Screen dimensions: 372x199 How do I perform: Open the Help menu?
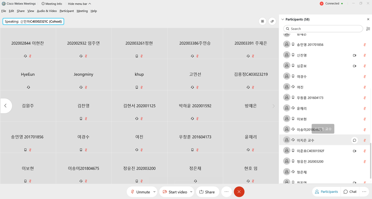point(94,11)
